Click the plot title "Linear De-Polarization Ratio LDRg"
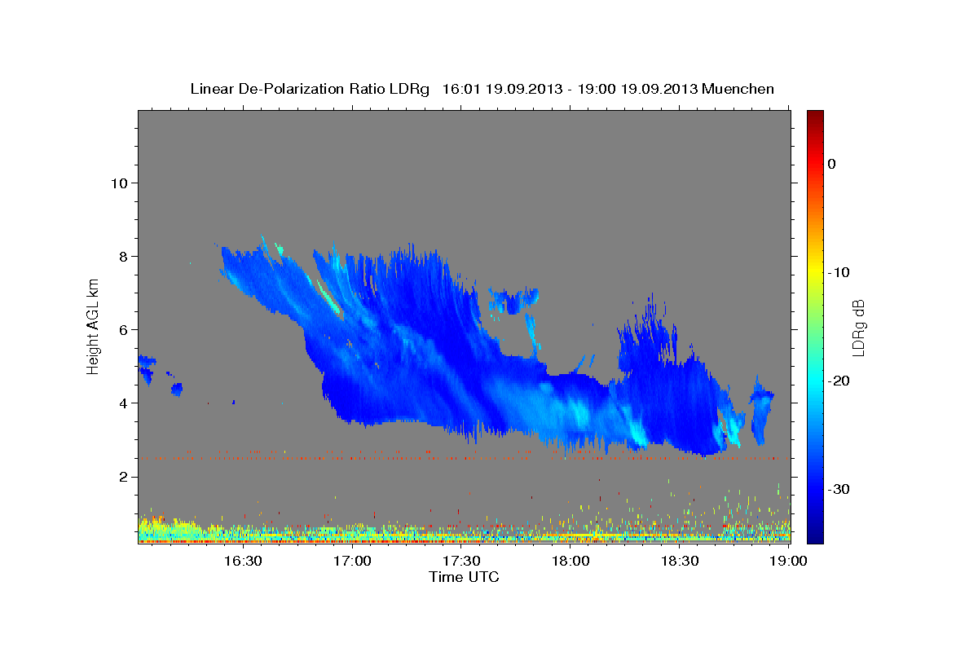978x652 pixels. pyautogui.click(x=310, y=89)
